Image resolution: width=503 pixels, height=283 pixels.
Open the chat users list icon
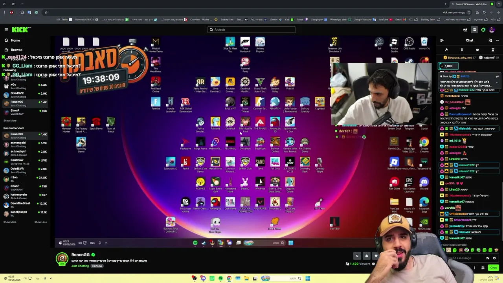pyautogui.click(x=490, y=40)
